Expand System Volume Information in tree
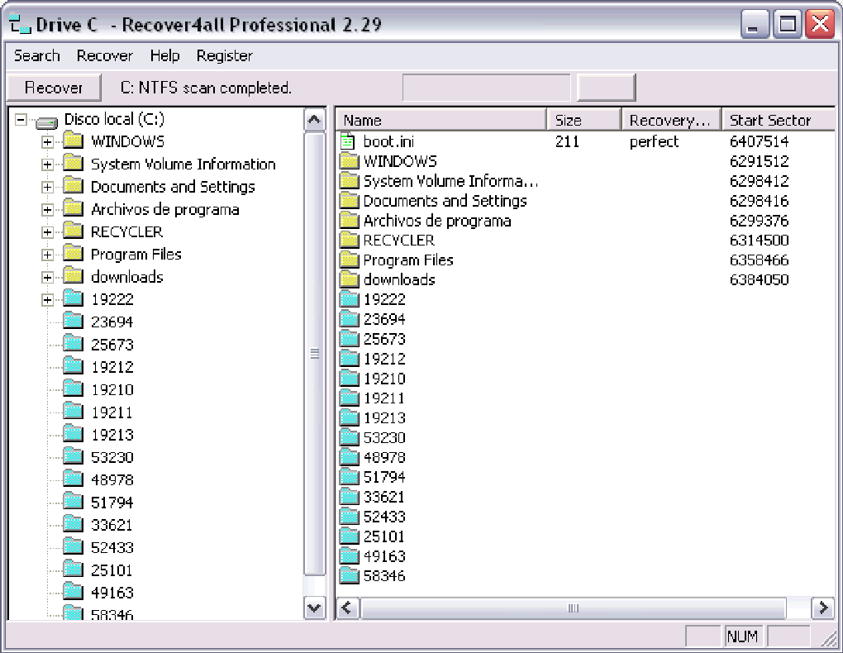This screenshot has width=843, height=653. tap(48, 164)
